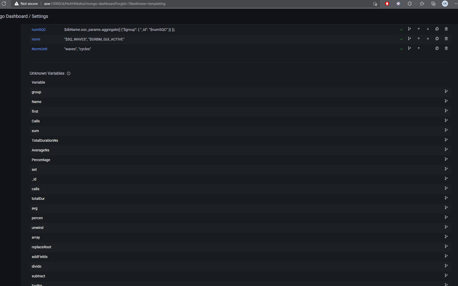This screenshot has width=458, height=286.
Task: Open the Unknown Variables info tooltip
Action: click(68, 73)
